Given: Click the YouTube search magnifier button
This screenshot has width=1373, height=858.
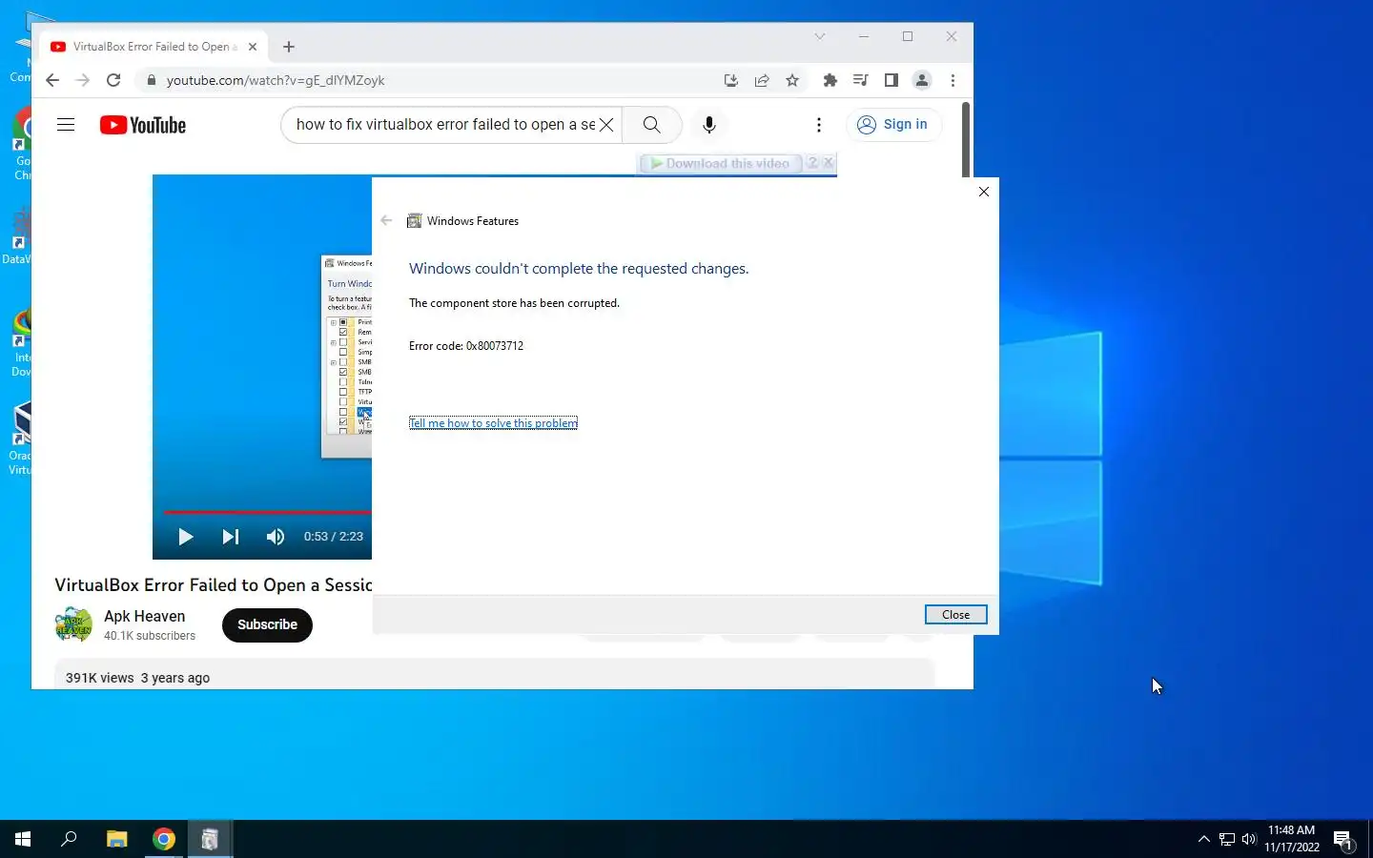Looking at the screenshot, I should click(651, 125).
